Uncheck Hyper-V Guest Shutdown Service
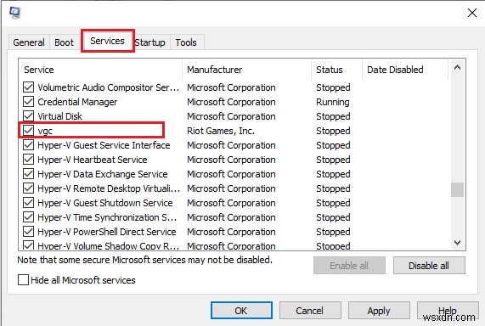485x326 pixels. [29, 203]
